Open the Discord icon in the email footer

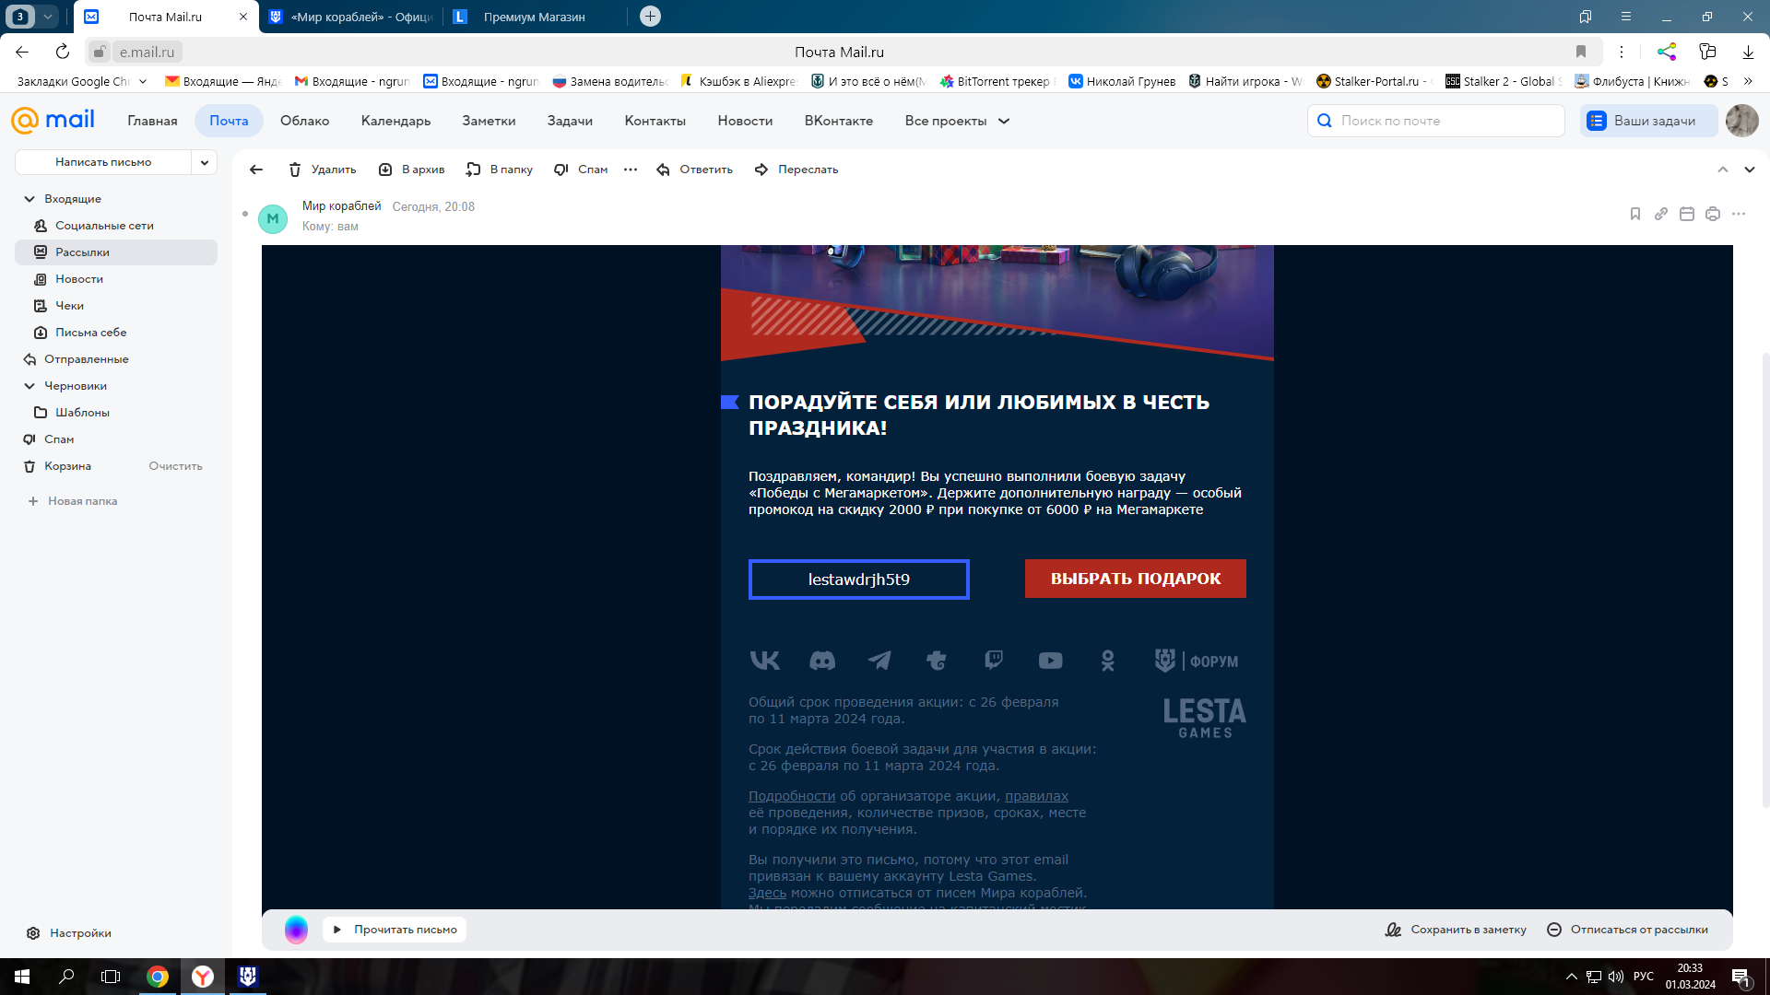tap(821, 661)
